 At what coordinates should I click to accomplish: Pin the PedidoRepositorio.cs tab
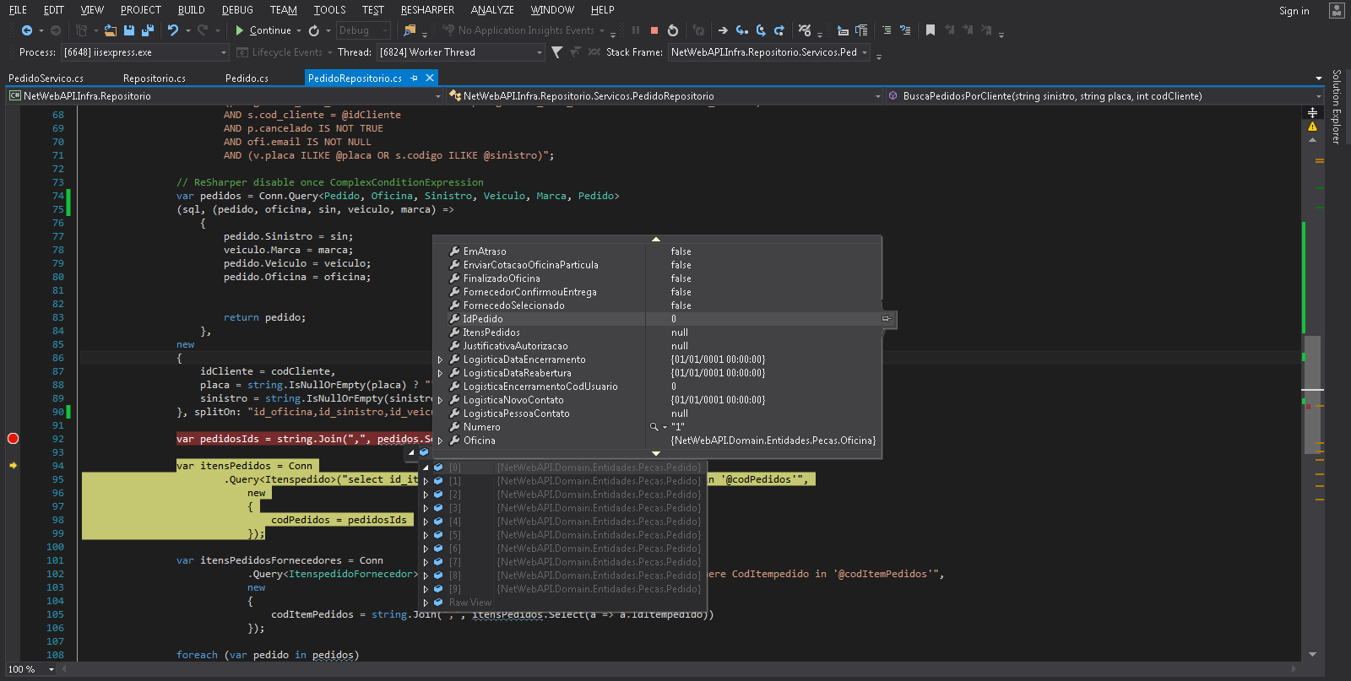414,78
